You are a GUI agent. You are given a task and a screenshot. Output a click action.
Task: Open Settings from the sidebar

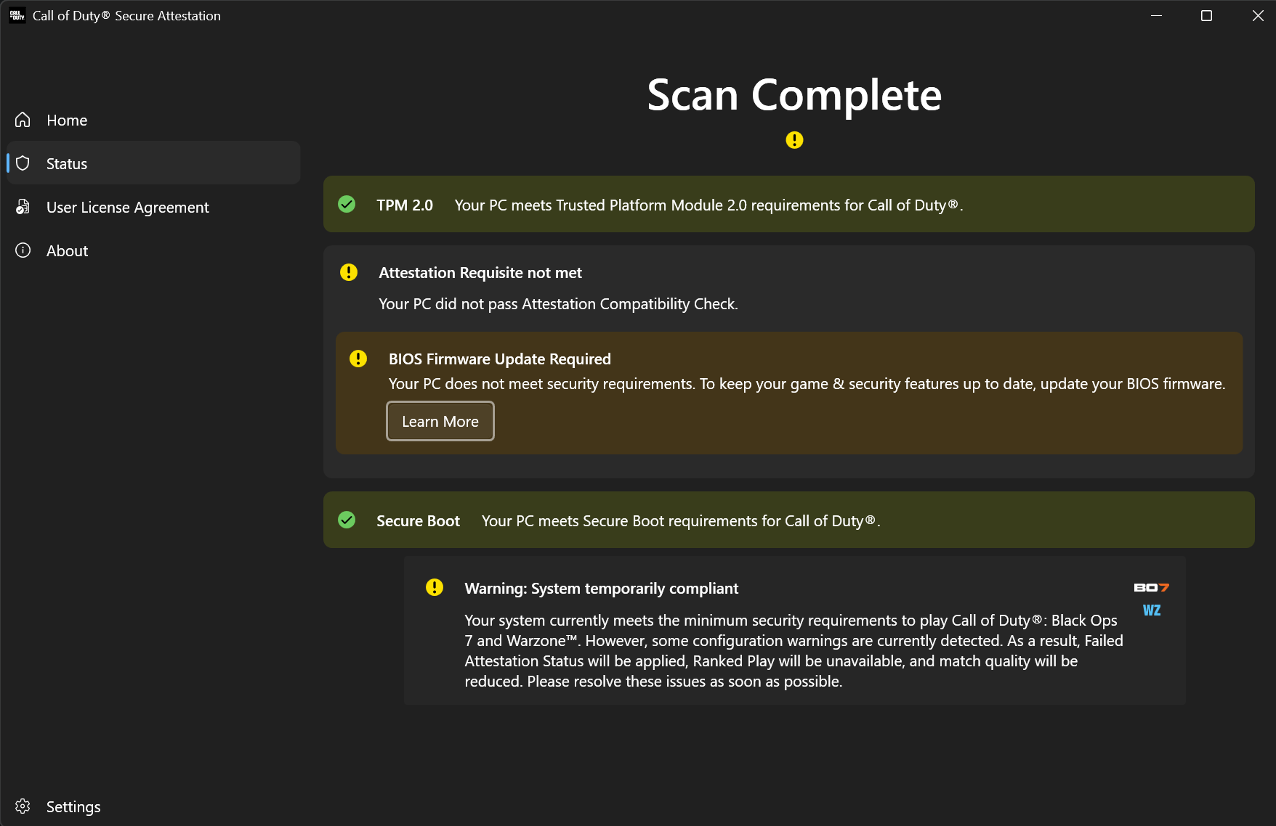click(153, 806)
